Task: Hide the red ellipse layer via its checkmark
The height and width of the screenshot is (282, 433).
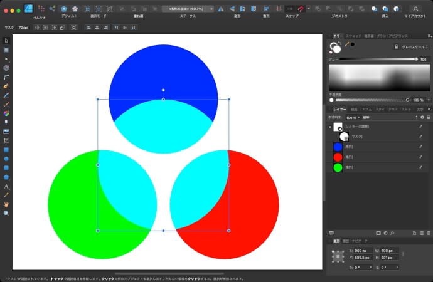Action: coord(419,157)
